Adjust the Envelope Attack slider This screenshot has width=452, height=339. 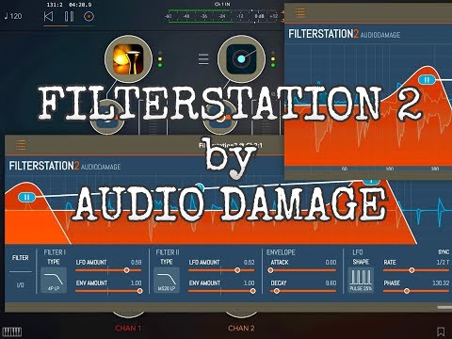click(x=302, y=270)
